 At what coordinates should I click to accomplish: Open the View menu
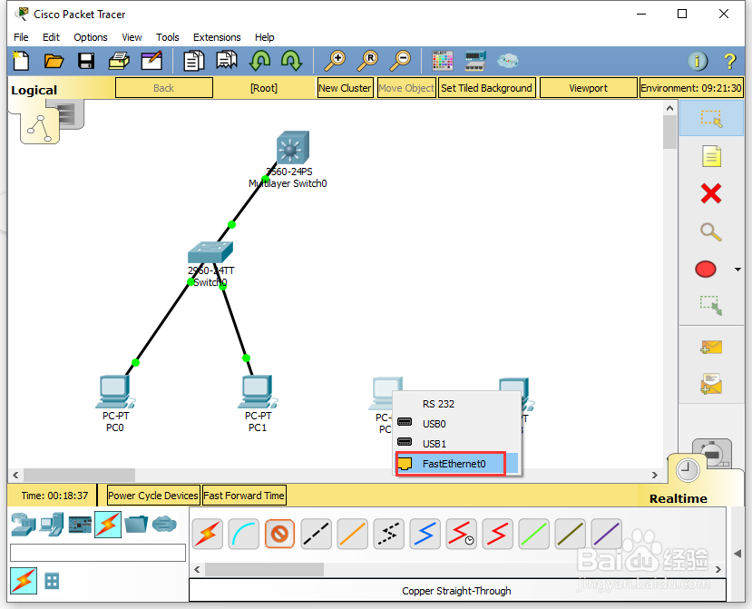(132, 37)
